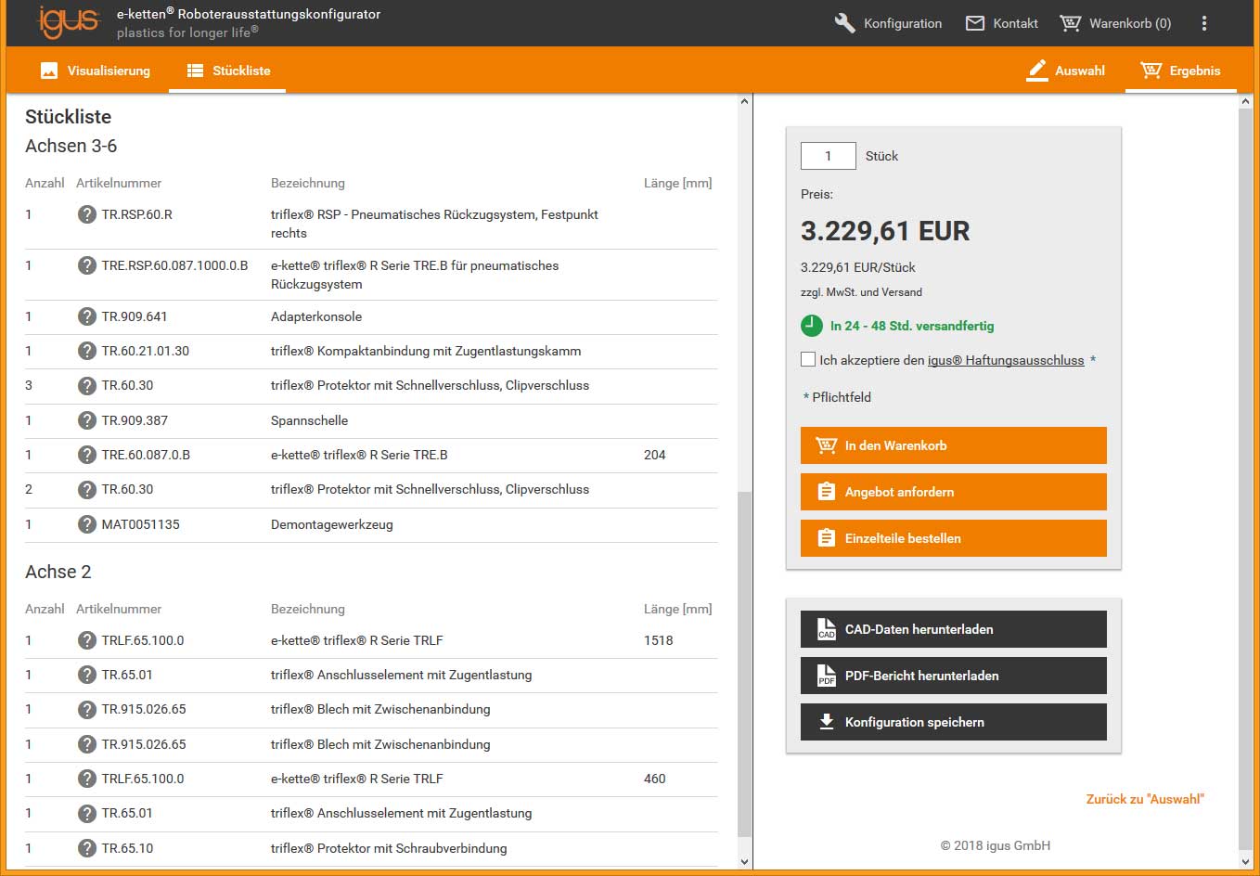Click the parts list scrollbar down arrow

744,861
